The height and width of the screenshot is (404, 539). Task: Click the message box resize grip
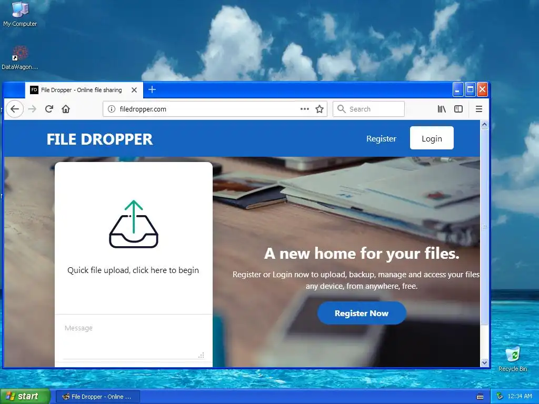[x=201, y=355]
